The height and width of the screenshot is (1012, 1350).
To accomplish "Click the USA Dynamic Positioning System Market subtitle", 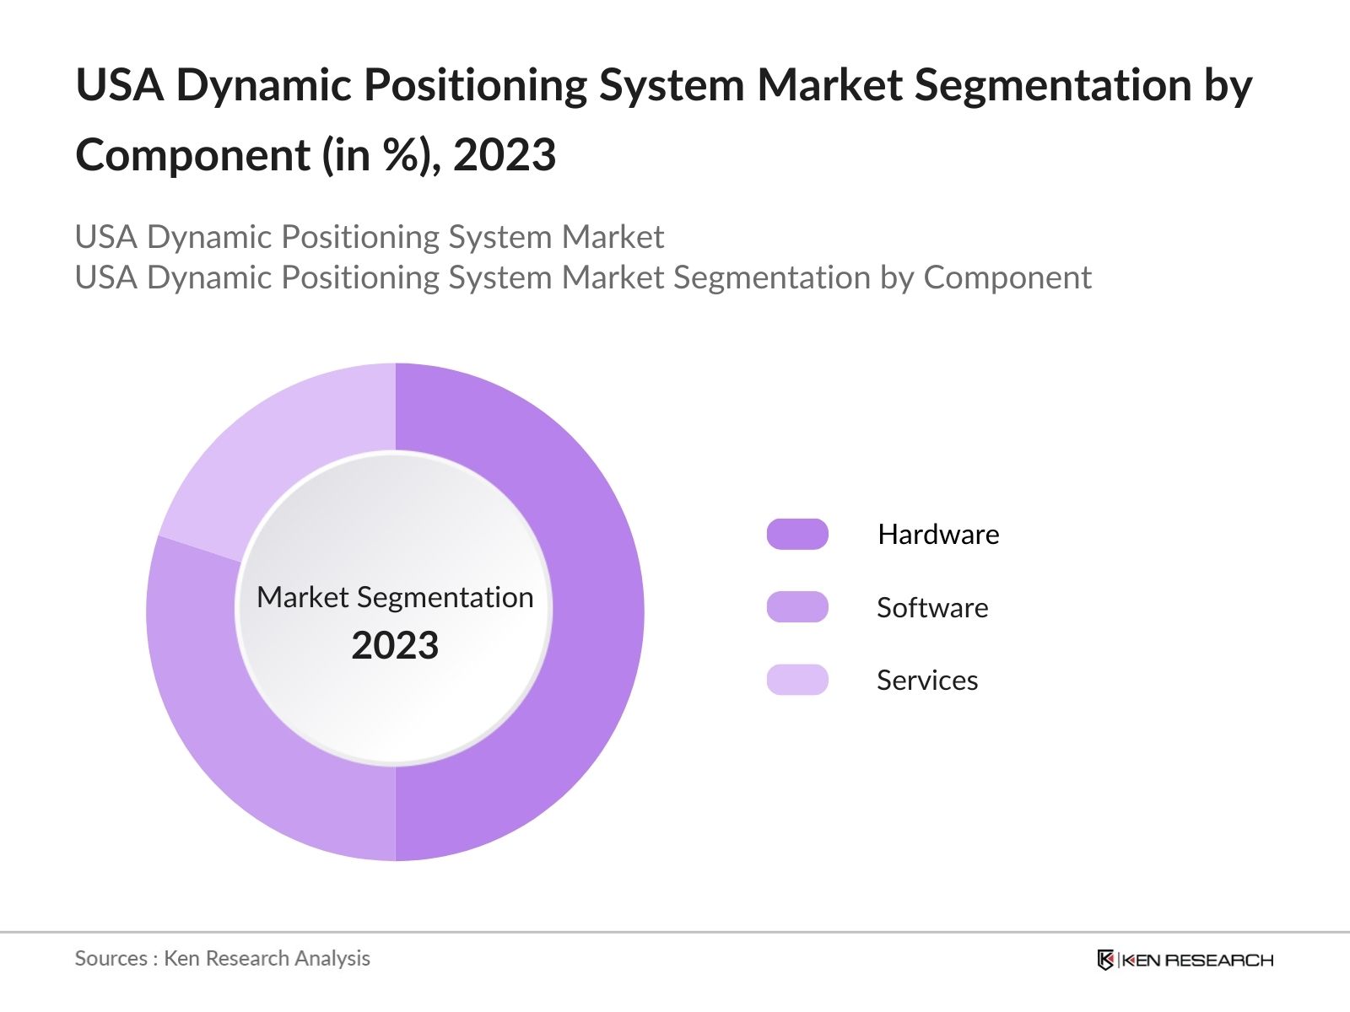I will tap(370, 237).
